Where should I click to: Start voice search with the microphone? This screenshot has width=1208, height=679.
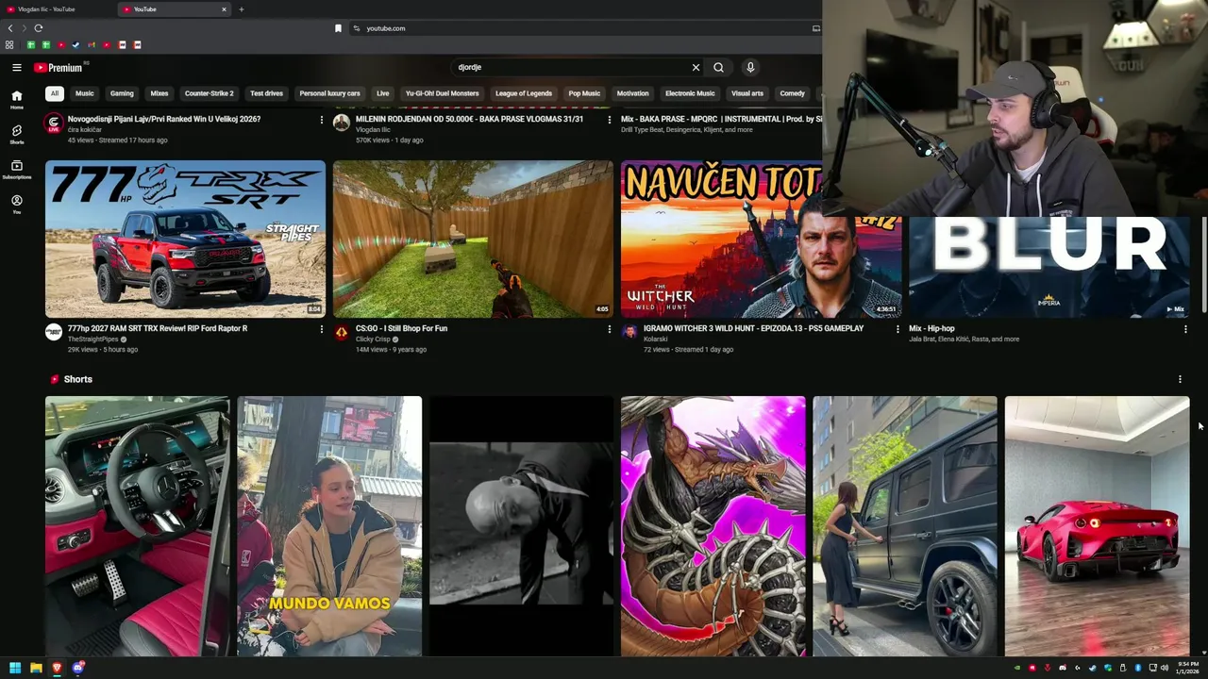[x=750, y=67]
